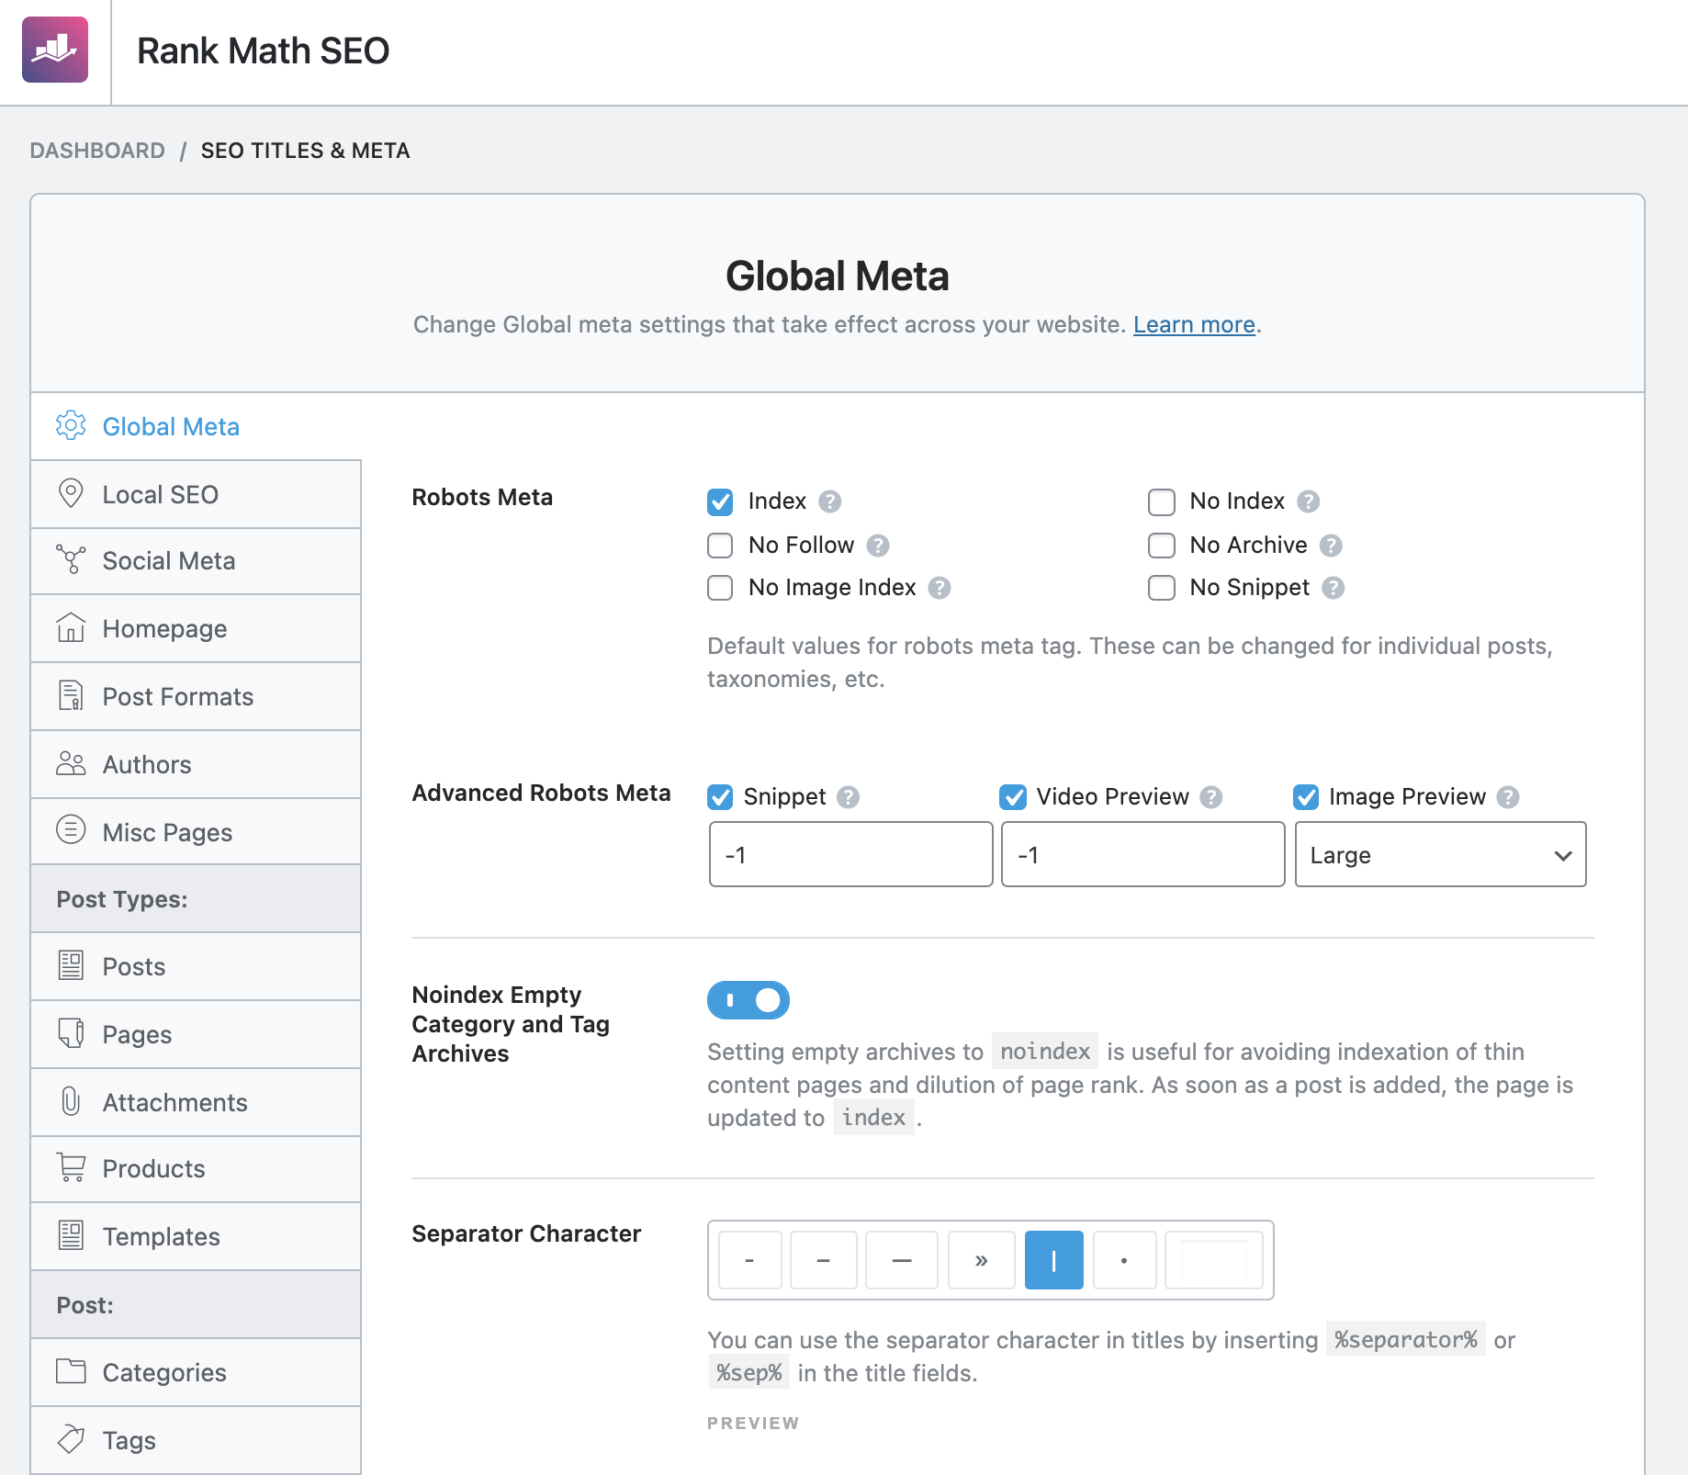Toggle Noindex Empty Category and Tag Archives
The image size is (1688, 1475).
coord(748,1000)
